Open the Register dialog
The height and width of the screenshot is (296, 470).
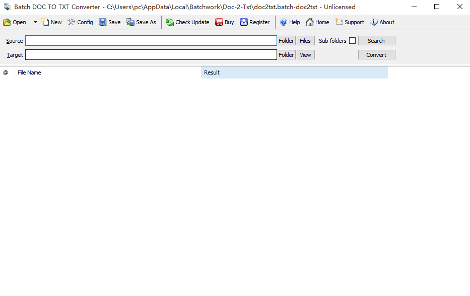tap(255, 22)
